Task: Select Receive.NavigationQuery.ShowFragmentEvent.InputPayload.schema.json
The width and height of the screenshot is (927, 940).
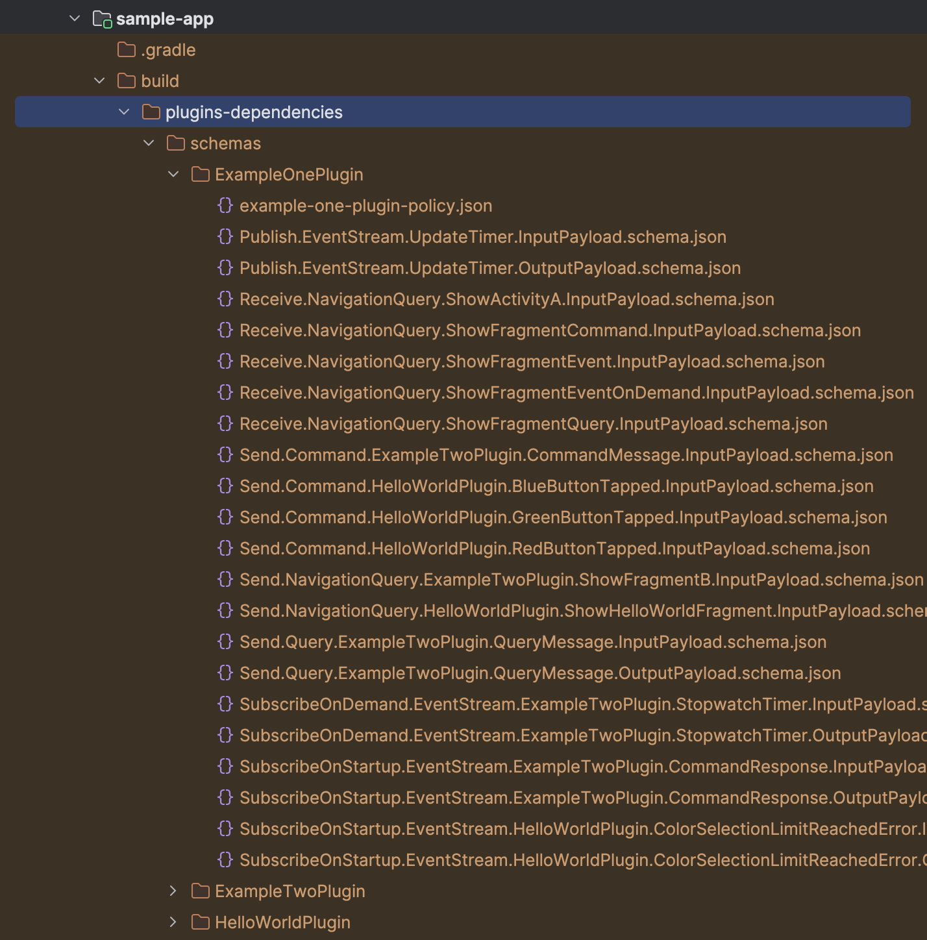Action: (x=532, y=361)
